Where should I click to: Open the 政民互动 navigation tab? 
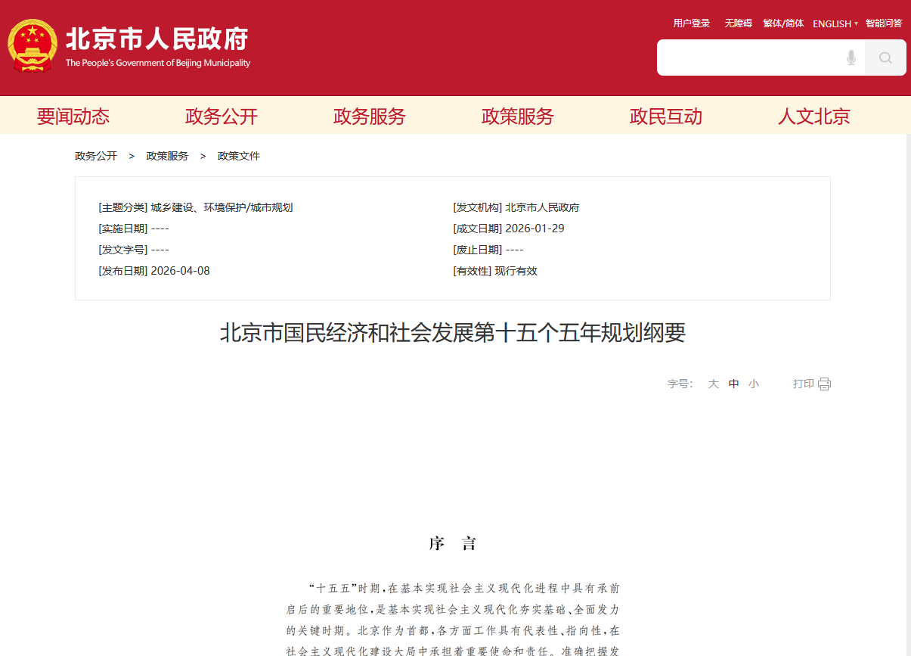tap(666, 116)
